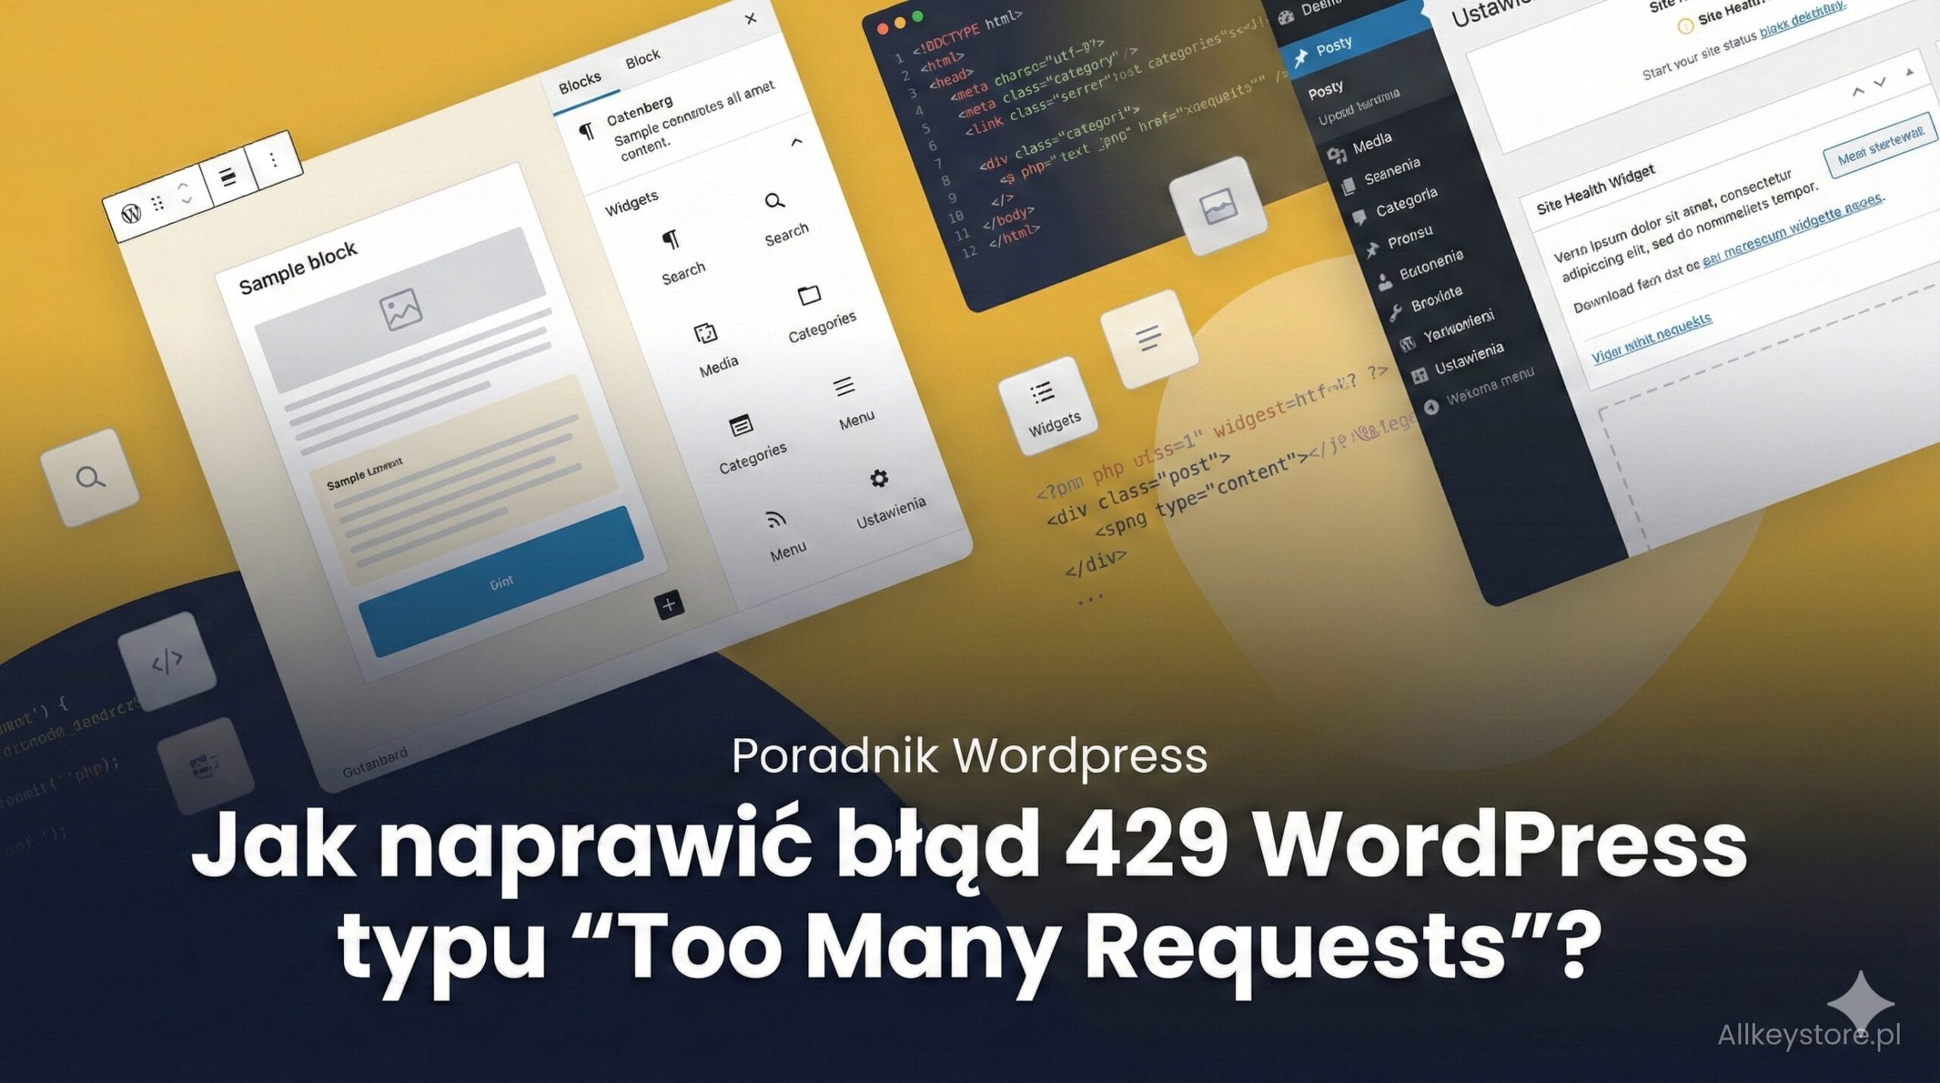This screenshot has width=1940, height=1083.
Task: Click Wakoma menu in the admin sidebar
Action: pos(1480,390)
